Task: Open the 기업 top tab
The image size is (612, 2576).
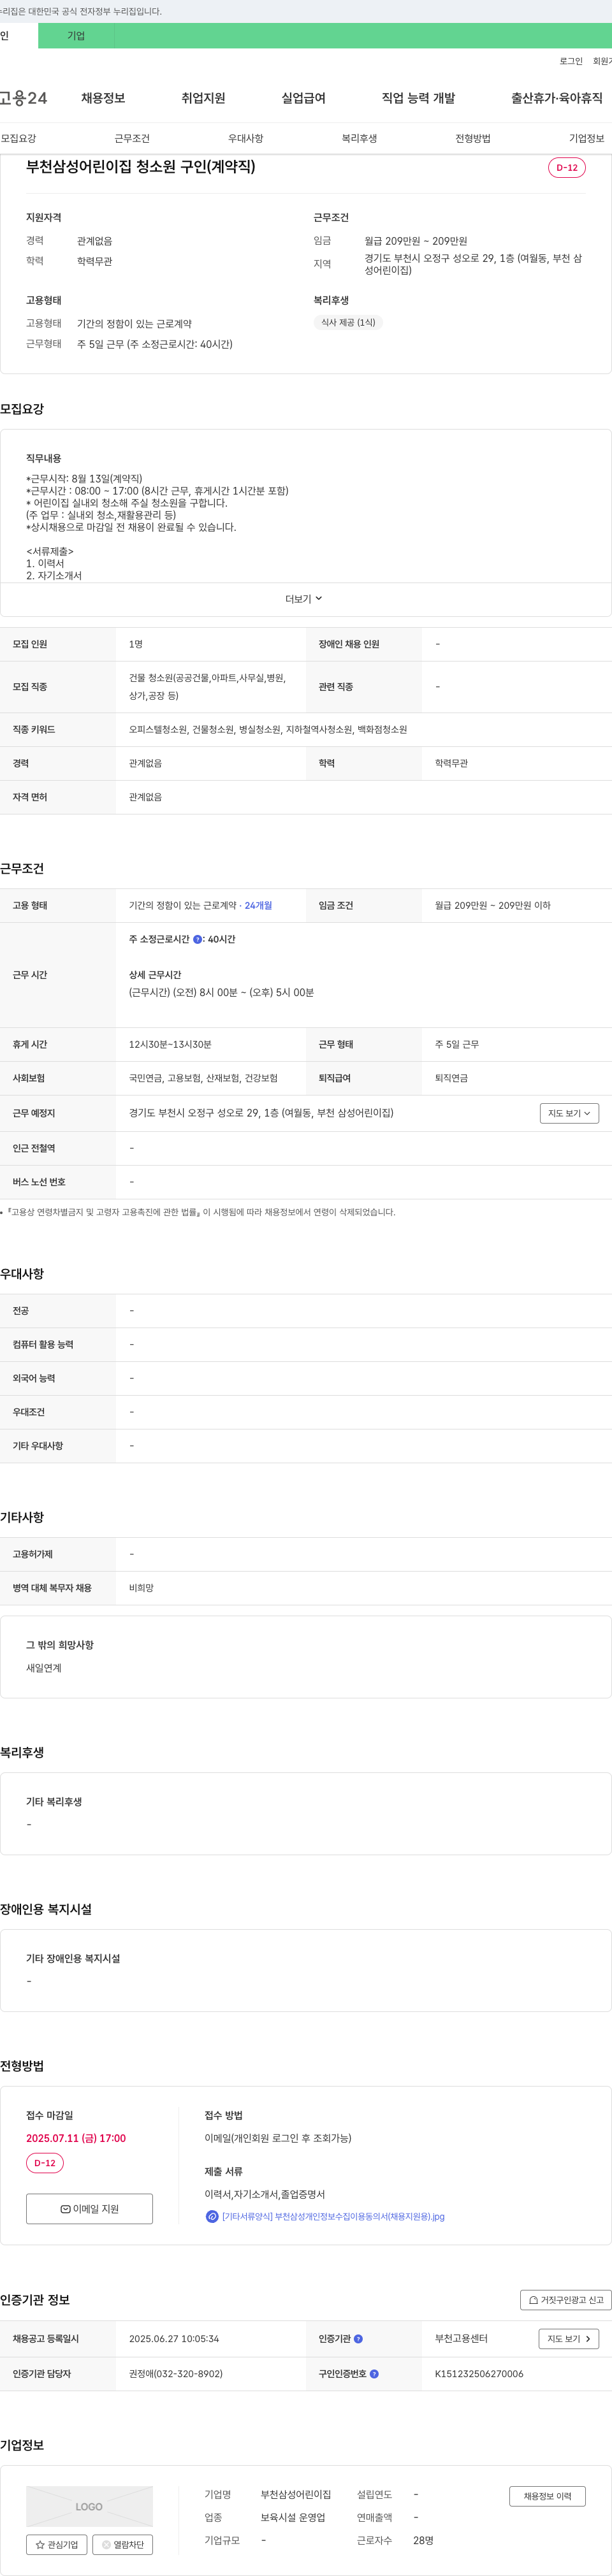Action: click(x=76, y=36)
